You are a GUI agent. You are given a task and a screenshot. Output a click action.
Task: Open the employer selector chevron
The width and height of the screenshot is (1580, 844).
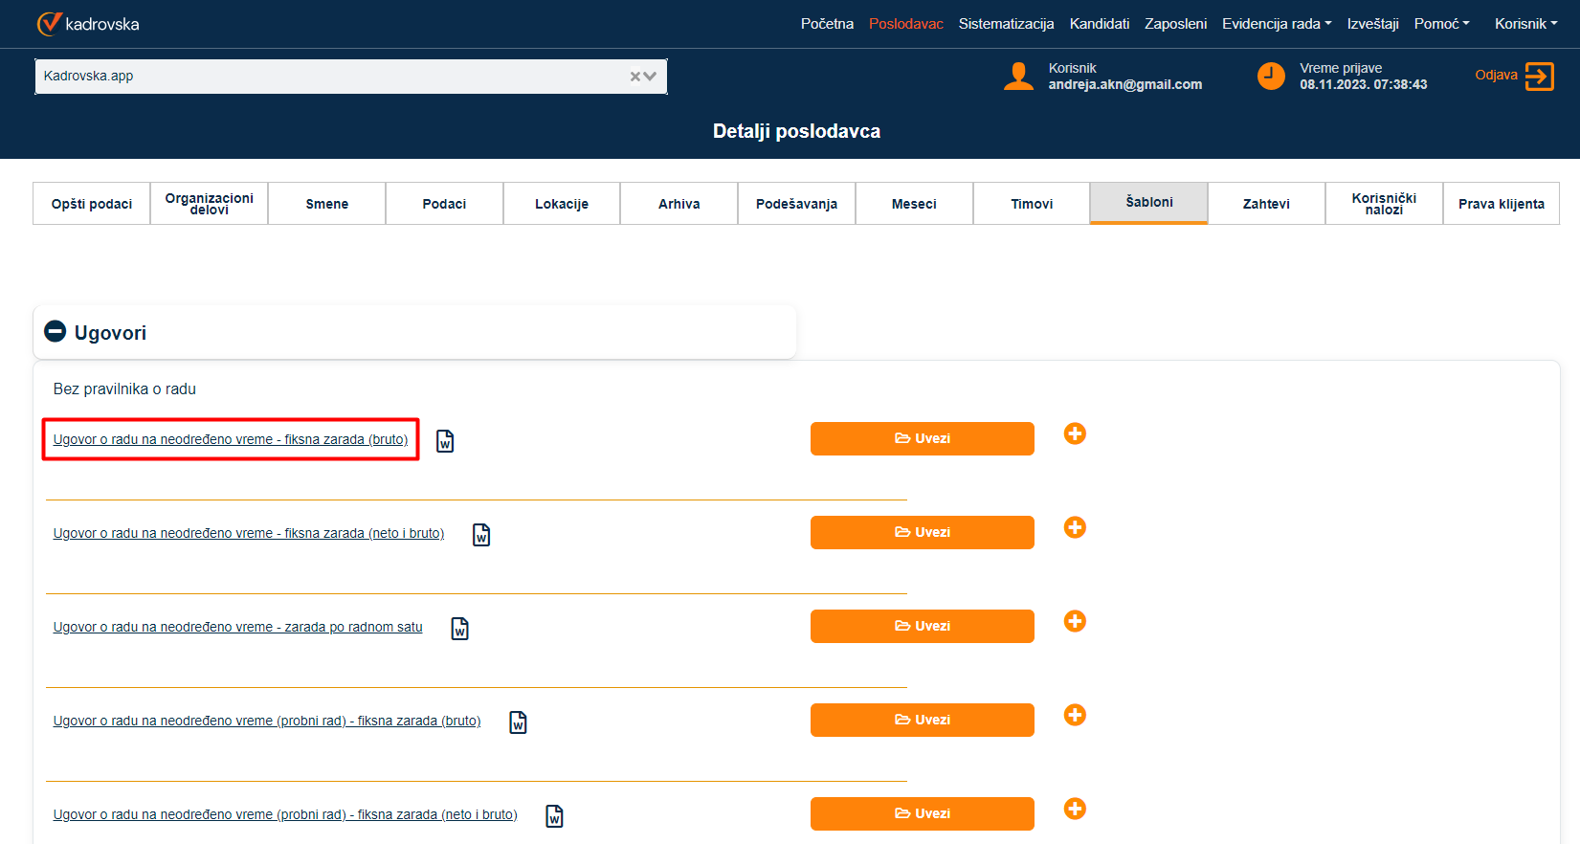651,77
